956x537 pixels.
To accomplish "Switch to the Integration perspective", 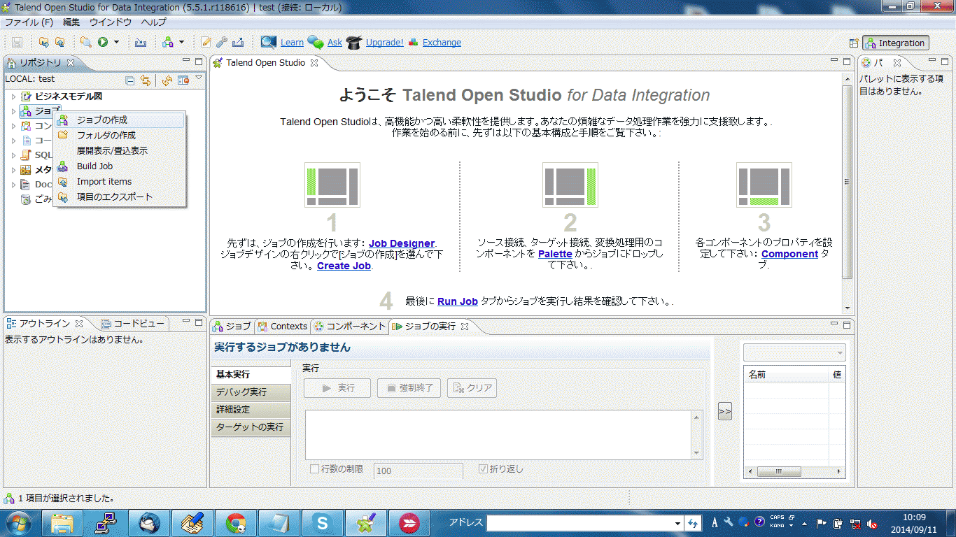I will coord(896,43).
